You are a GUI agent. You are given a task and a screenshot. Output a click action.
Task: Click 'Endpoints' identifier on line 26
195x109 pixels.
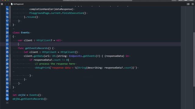76,56
